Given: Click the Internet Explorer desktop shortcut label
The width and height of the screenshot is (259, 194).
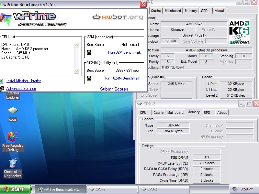Looking at the screenshot, I should point(13,95).
